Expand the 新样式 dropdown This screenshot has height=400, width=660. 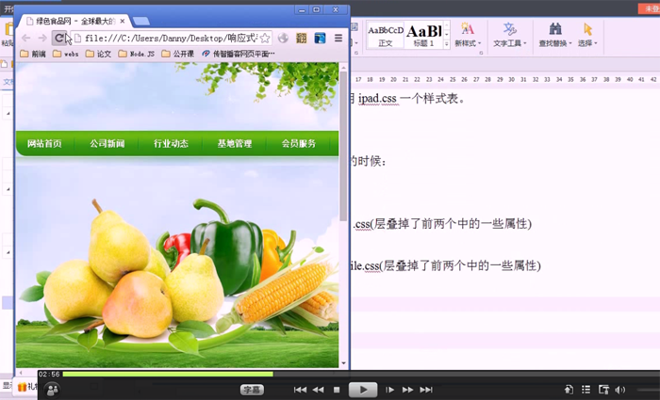click(468, 43)
